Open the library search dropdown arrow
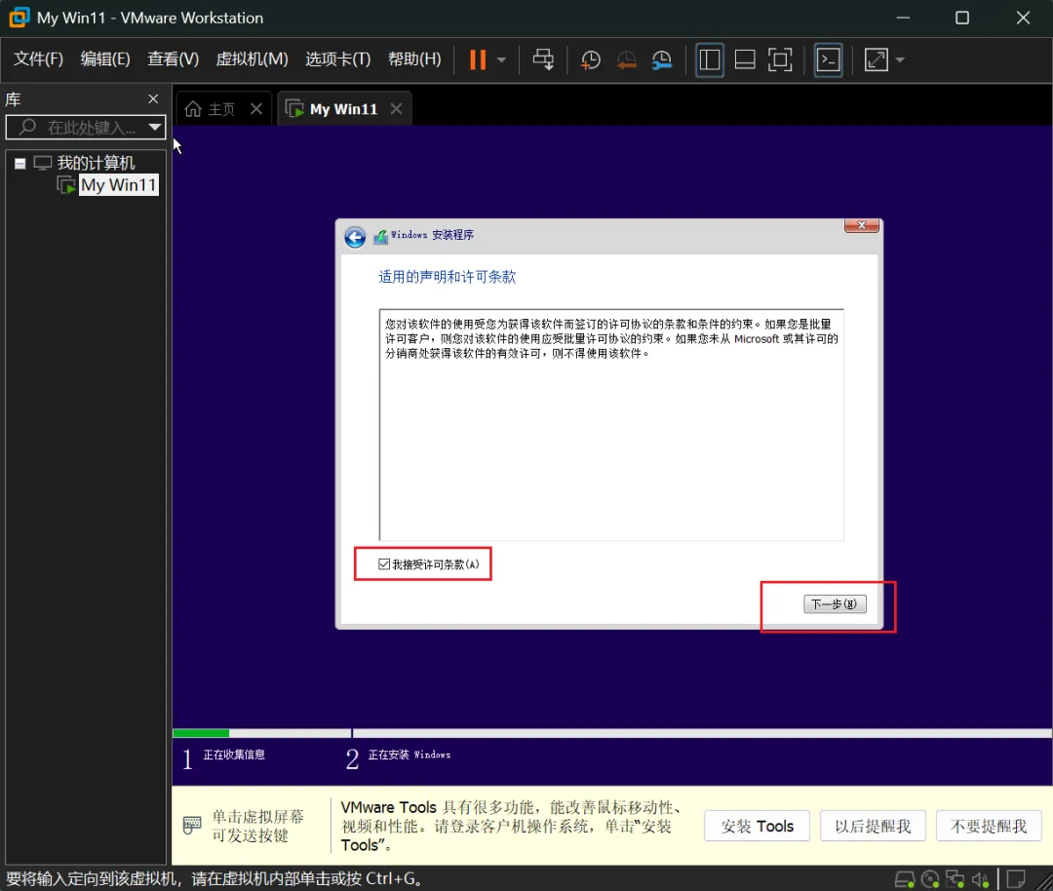Screen dimensions: 1053x891 [x=155, y=127]
